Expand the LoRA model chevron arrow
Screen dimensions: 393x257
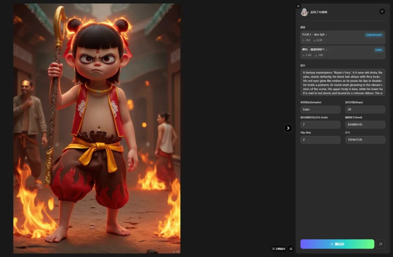(x=326, y=49)
